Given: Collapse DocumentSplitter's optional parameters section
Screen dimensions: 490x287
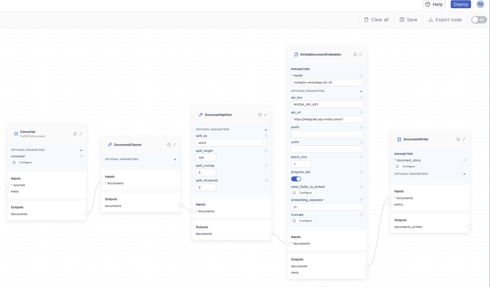Looking at the screenshot, I should [x=266, y=129].
